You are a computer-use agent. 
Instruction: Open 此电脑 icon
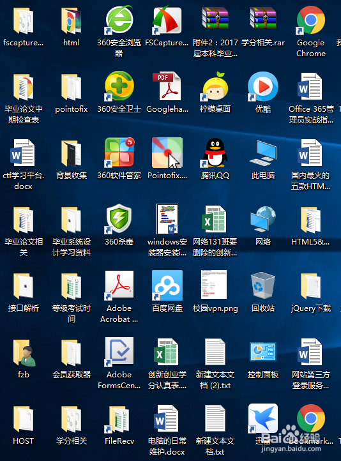click(263, 153)
